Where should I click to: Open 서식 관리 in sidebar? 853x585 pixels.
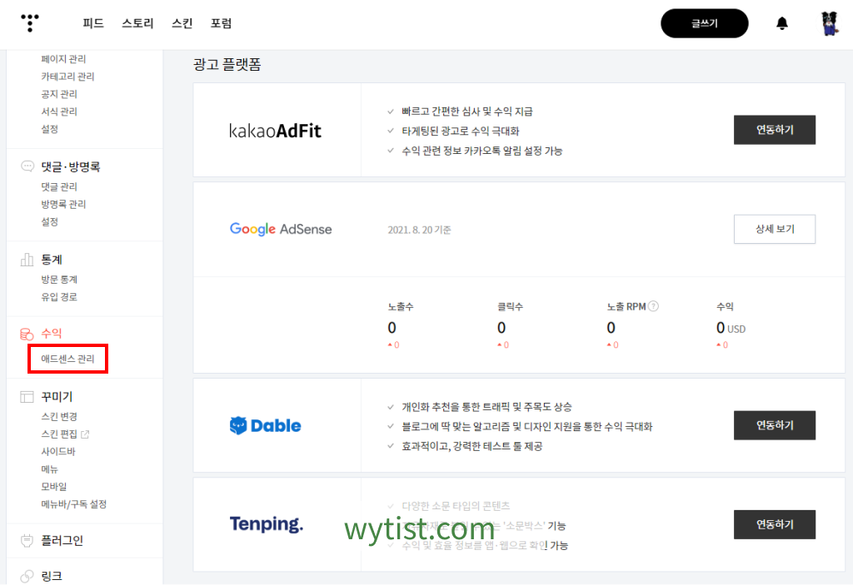(x=59, y=112)
